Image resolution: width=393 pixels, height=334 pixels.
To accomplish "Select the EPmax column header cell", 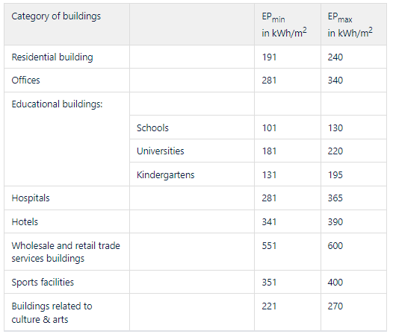I will click(353, 25).
